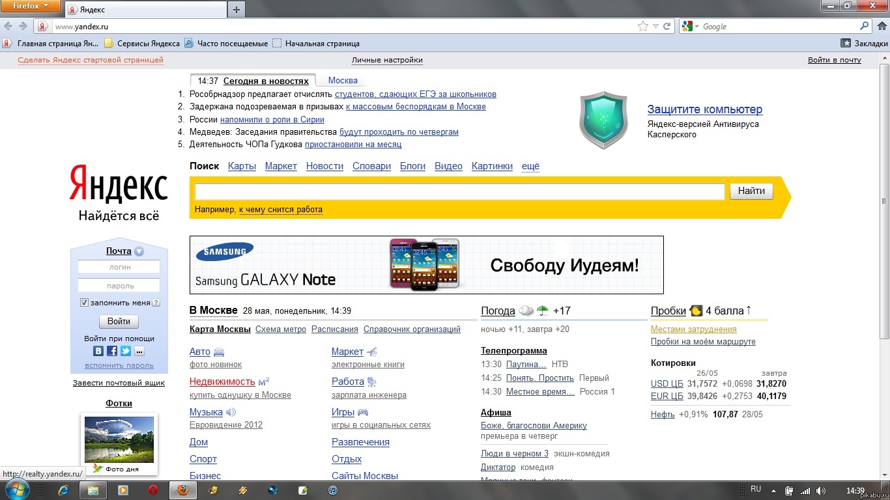Click the Yandex search input field
The width and height of the screenshot is (890, 500).
coord(460,191)
